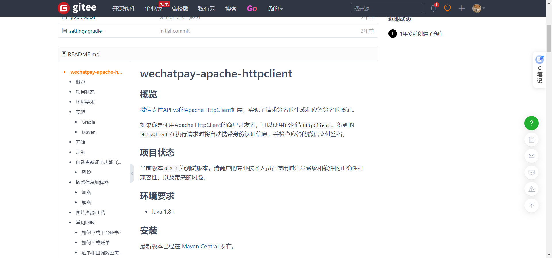The height and width of the screenshot is (258, 552).
Task: Click the README.md file icon
Action: (x=64, y=54)
